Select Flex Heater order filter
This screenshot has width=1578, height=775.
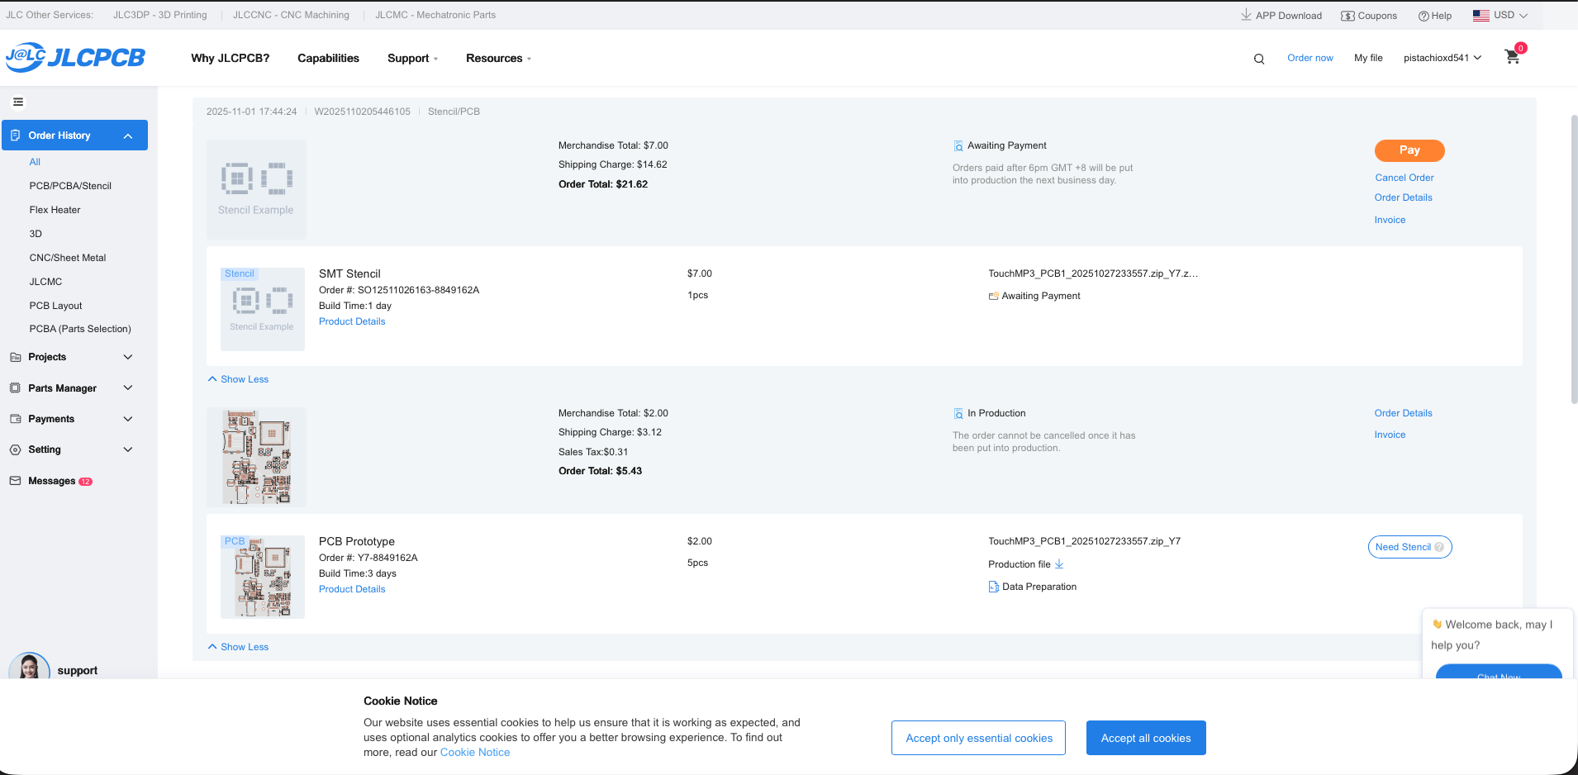[55, 210]
